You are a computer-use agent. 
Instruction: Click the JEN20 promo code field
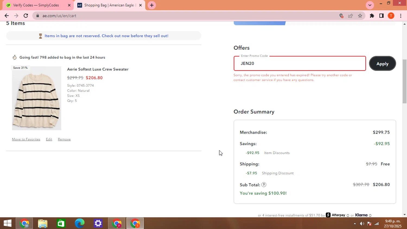point(300,63)
